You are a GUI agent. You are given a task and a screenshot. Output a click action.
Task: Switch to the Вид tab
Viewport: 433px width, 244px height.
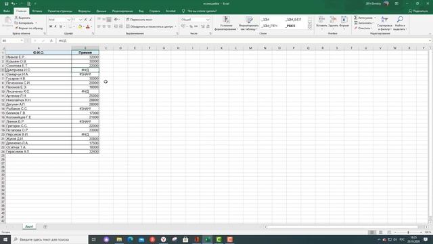point(141,11)
